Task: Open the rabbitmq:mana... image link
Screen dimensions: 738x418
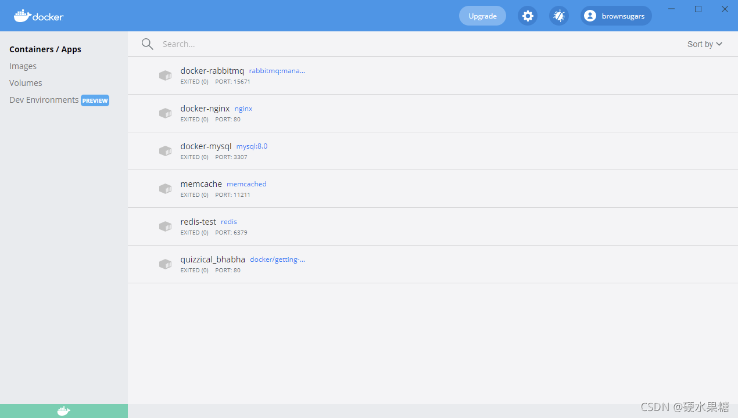Action: tap(277, 71)
